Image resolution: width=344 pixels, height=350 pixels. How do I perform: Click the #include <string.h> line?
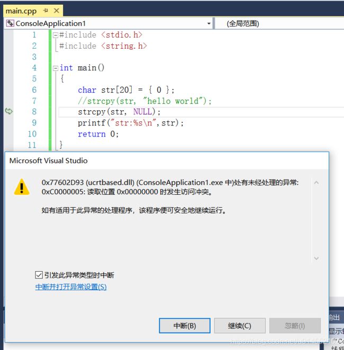(x=103, y=46)
